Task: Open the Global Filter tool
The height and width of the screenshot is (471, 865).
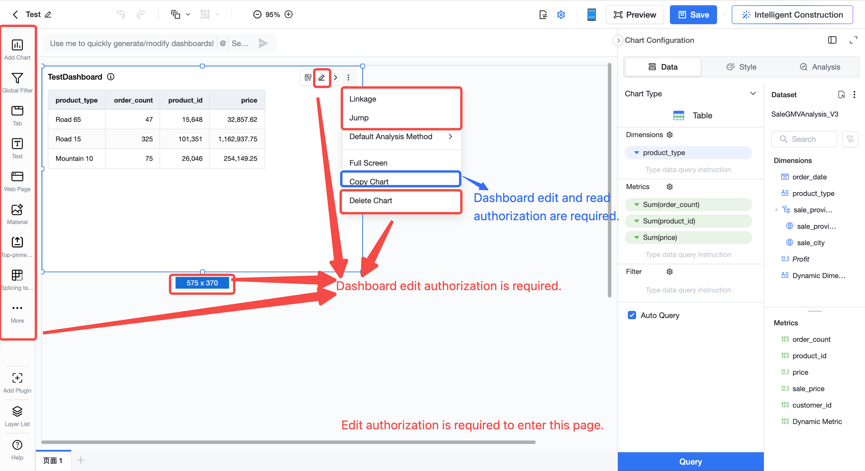Action: coord(17,78)
